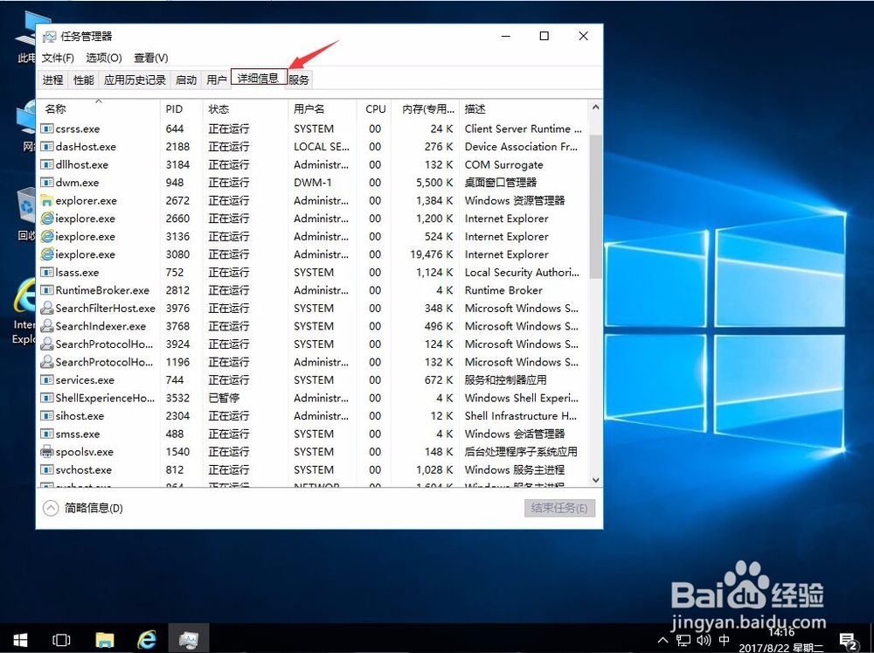The width and height of the screenshot is (874, 653).
Task: Open the 文件(F) menu
Action: click(57, 58)
